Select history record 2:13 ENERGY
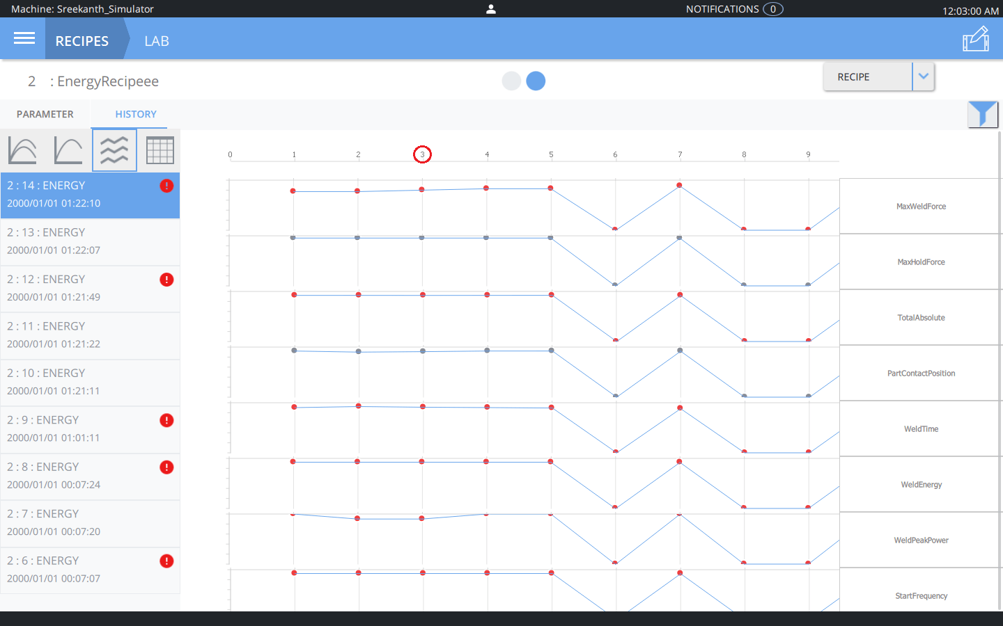The image size is (1003, 626). (x=91, y=241)
